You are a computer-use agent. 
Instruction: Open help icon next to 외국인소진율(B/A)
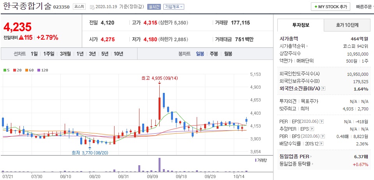pyautogui.click(x=323, y=89)
